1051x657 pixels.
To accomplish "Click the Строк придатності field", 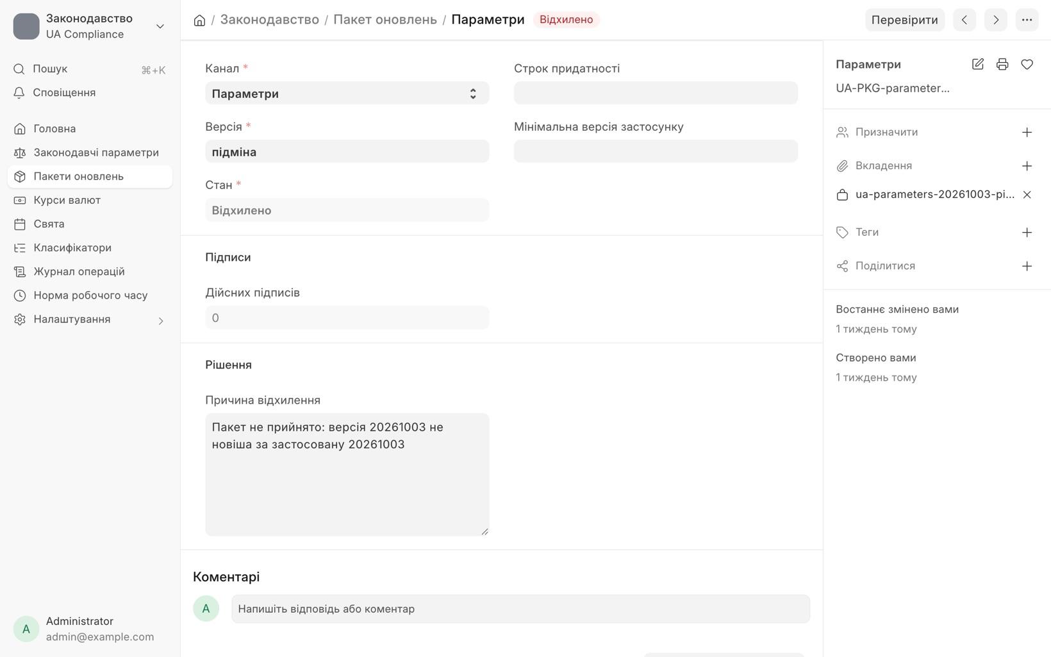I will click(656, 94).
